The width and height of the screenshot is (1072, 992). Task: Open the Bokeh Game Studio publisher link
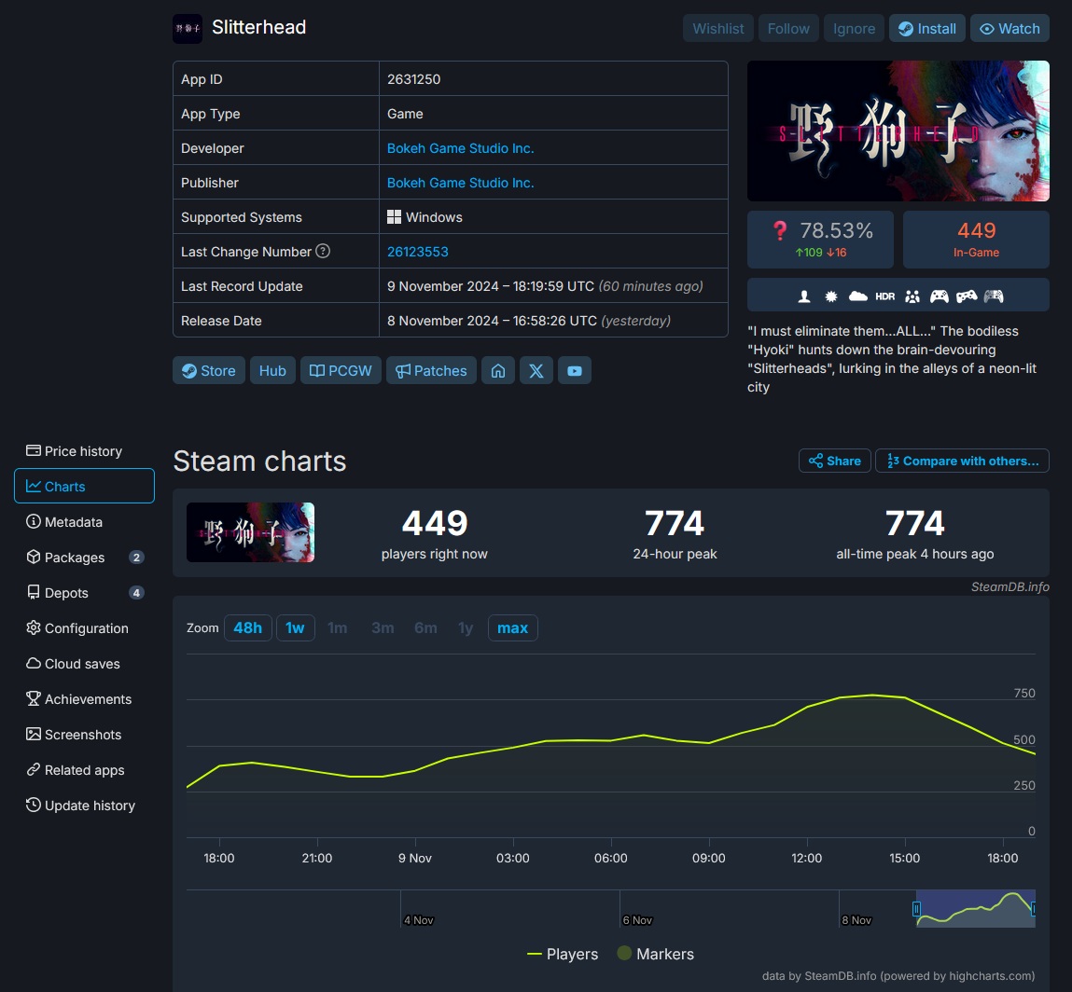[460, 183]
